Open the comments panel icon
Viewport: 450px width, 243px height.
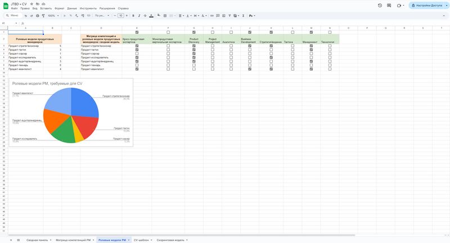389,5
